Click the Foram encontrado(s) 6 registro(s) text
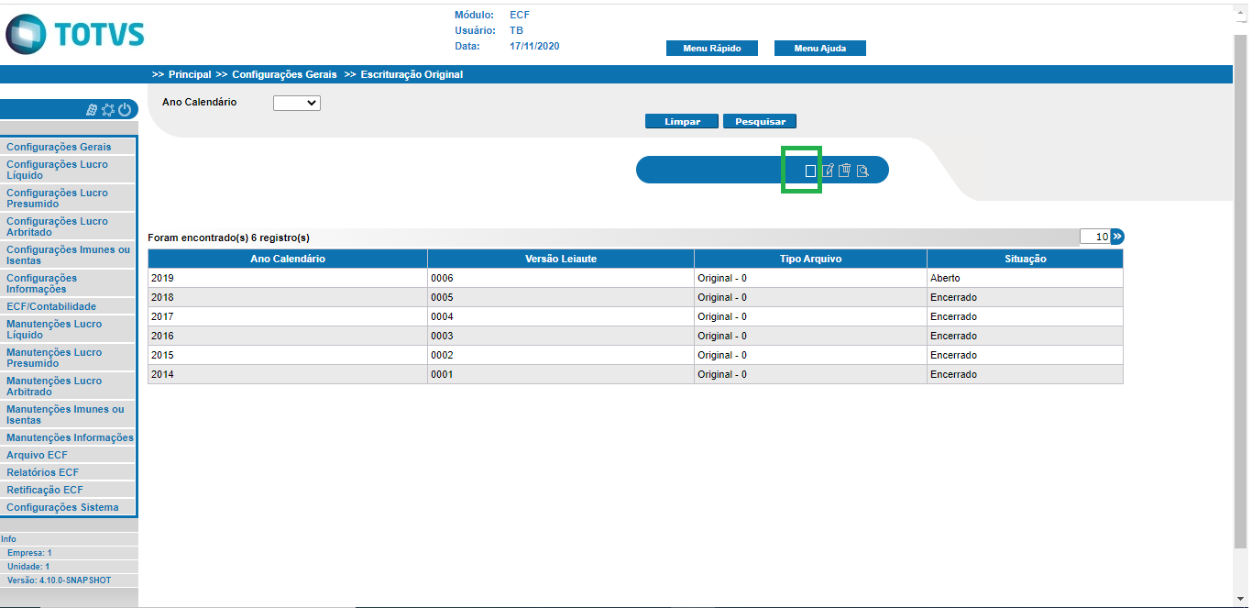Screen dimensions: 1252x608 (x=228, y=238)
